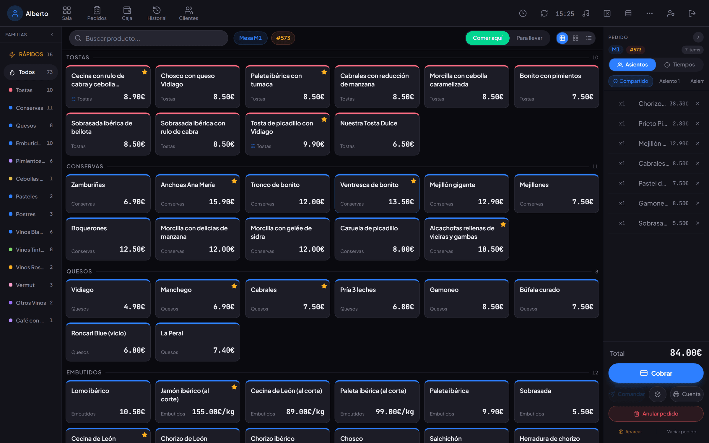Toggle the side panel layout icon

(x=607, y=13)
